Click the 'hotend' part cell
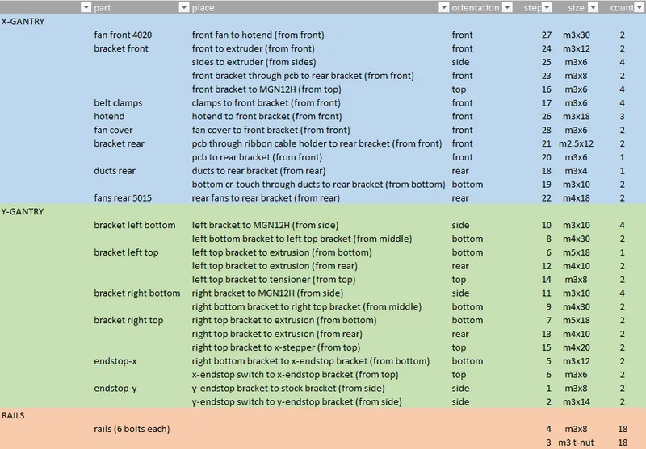The width and height of the screenshot is (646, 449). [x=109, y=116]
